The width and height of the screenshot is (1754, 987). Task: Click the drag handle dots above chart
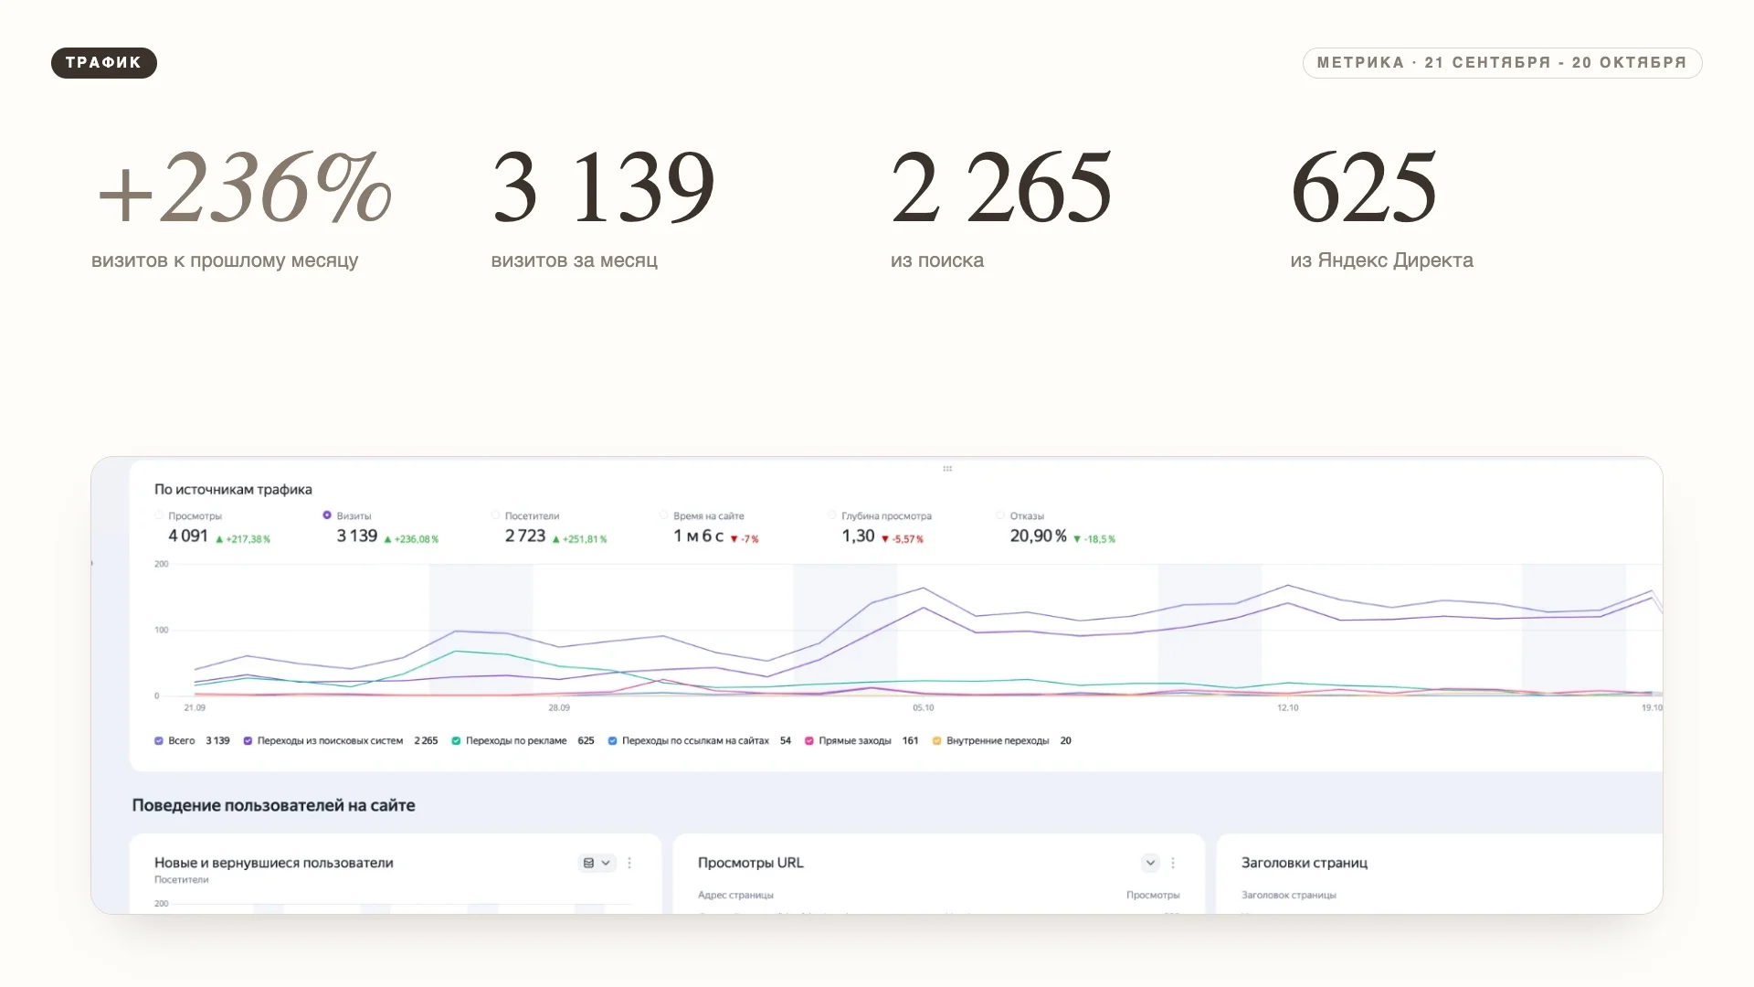[947, 469]
